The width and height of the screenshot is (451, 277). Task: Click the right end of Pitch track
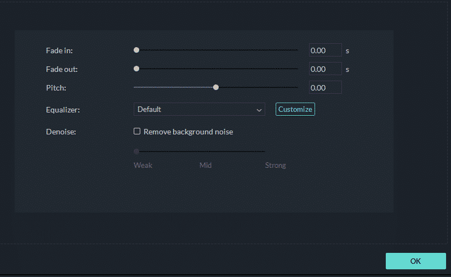tap(297, 87)
